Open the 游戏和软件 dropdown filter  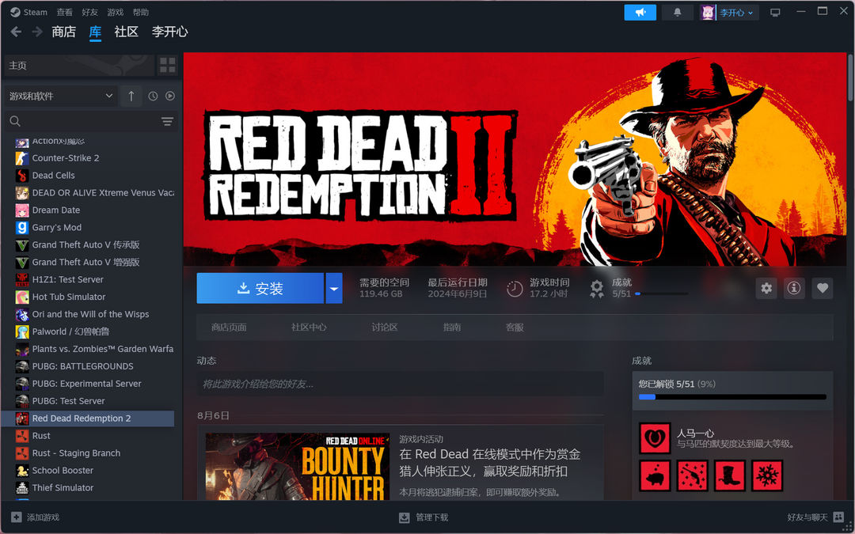point(60,96)
